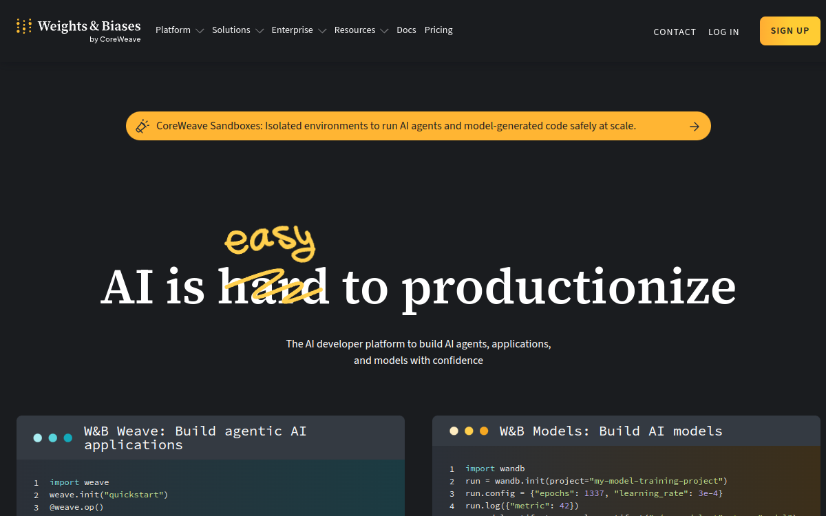Expand the Enterprise menu chevron

click(x=322, y=31)
